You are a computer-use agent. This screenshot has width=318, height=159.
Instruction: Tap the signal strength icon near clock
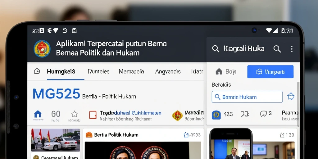click(275, 30)
